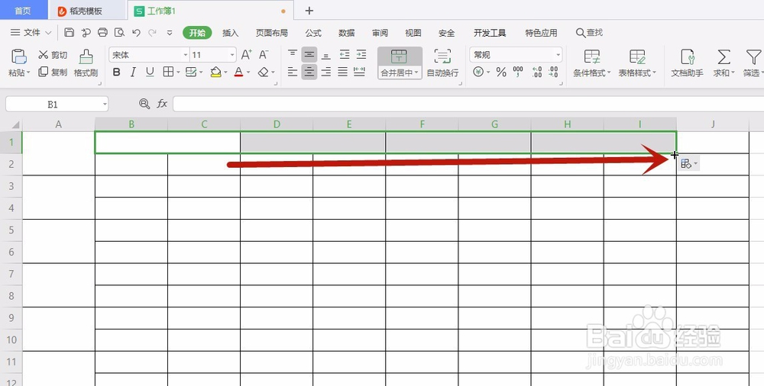Click the distributed alignment icon
The image size is (764, 386).
[360, 72]
